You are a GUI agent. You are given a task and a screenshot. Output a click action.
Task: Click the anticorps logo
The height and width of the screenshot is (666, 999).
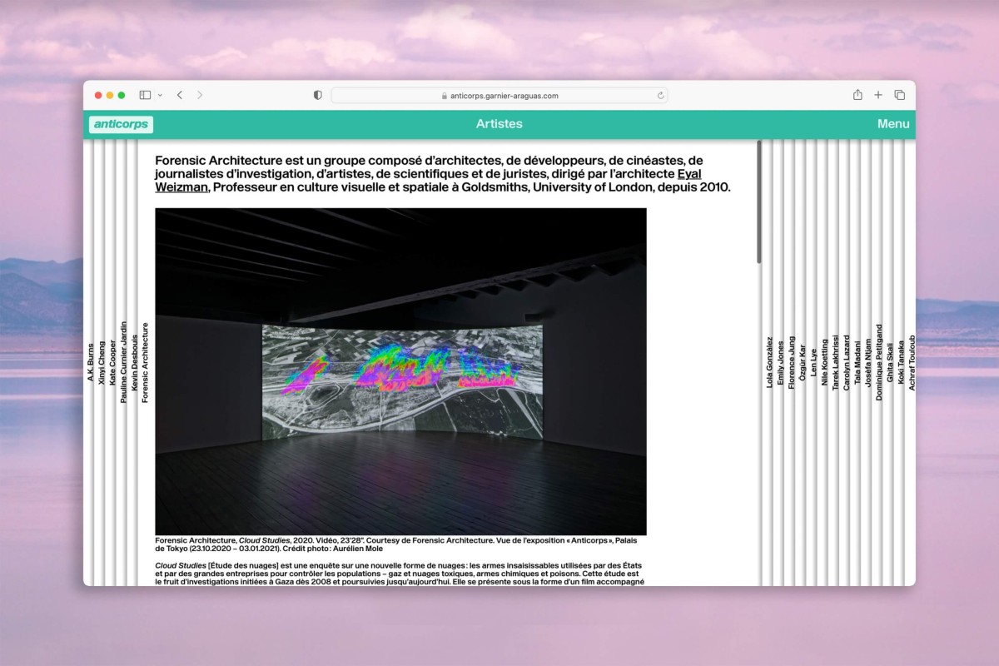[x=122, y=124]
